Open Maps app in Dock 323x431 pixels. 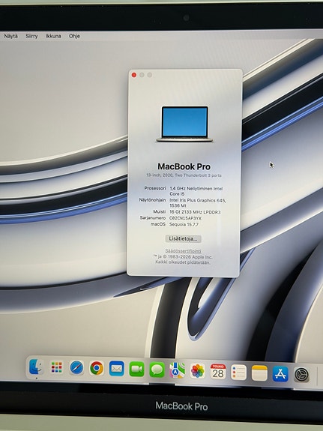point(177,370)
